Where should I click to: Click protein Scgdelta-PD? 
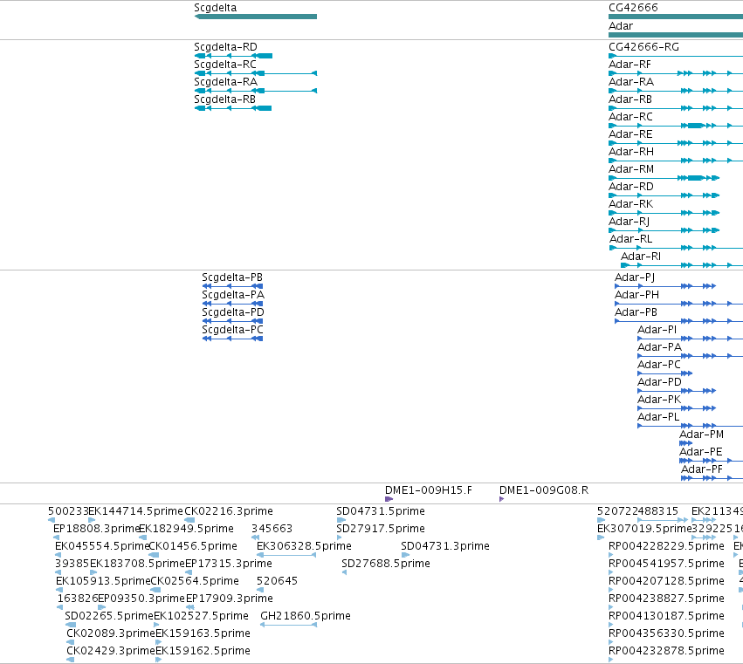coord(233,312)
